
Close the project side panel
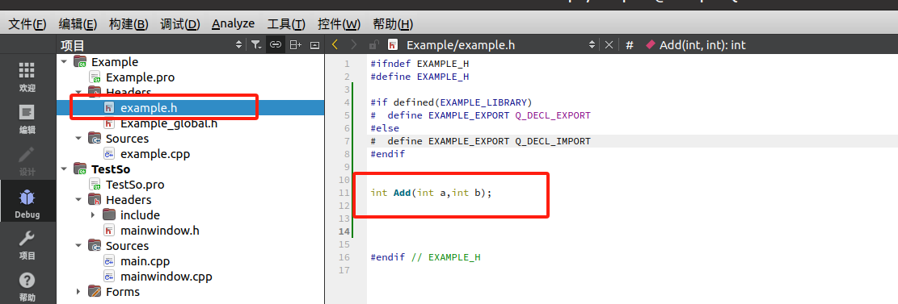[x=314, y=45]
